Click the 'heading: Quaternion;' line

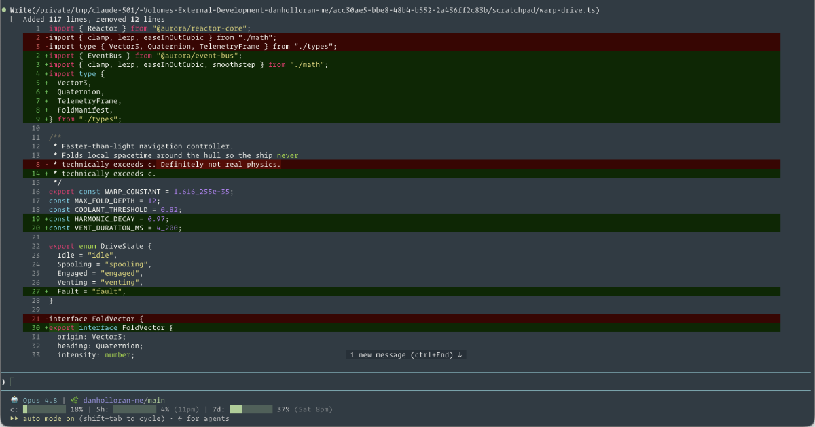[x=101, y=346]
